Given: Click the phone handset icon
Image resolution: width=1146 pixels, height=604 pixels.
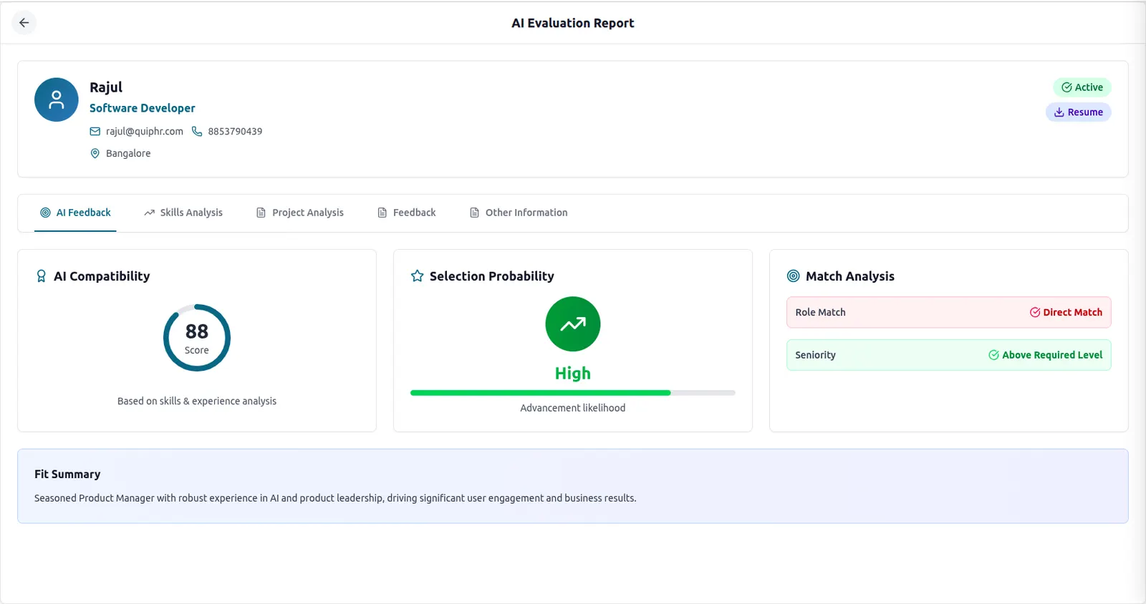Looking at the screenshot, I should click(x=197, y=132).
